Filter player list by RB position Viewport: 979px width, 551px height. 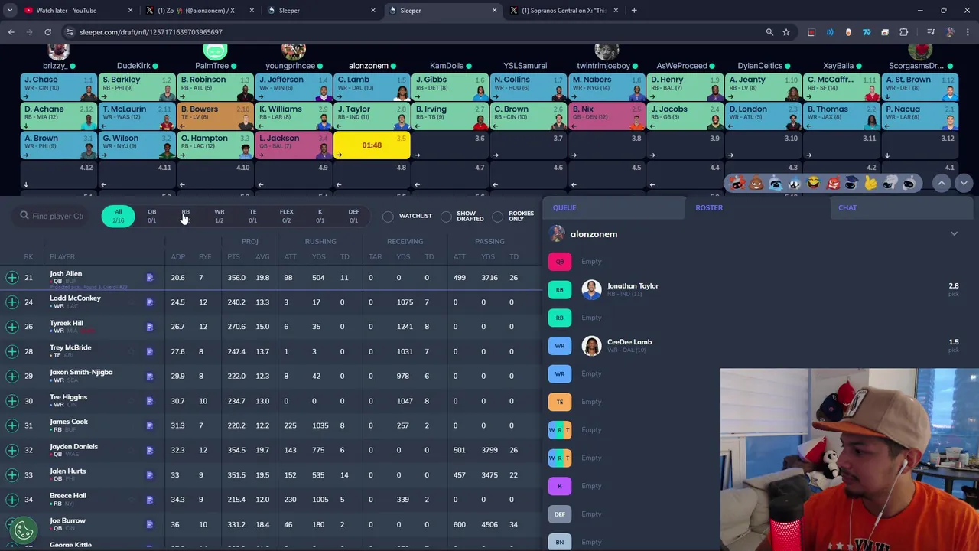(185, 216)
